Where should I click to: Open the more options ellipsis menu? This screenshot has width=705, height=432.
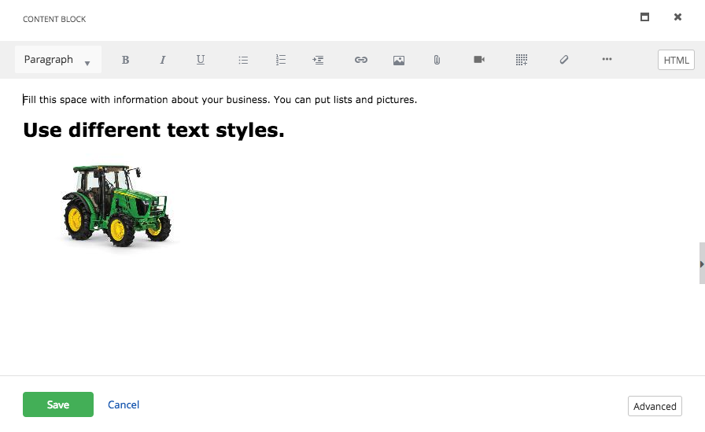click(x=607, y=60)
